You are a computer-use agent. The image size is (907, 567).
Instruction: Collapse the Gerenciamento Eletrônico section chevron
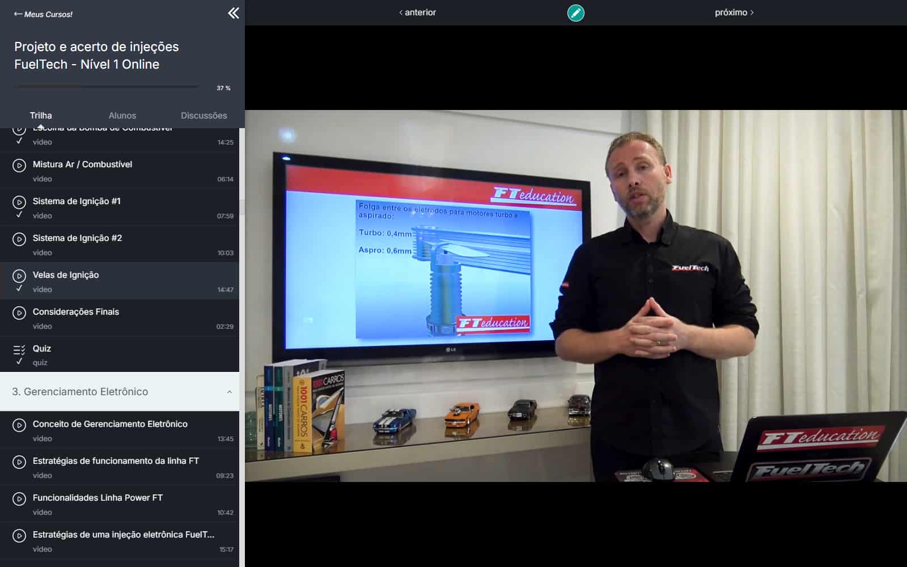(229, 392)
